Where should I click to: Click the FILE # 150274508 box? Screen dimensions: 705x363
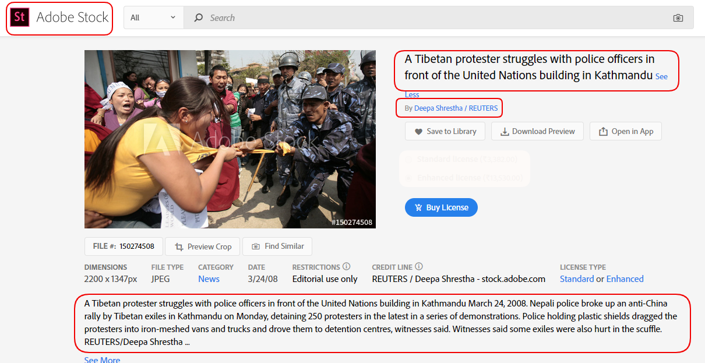[124, 246]
